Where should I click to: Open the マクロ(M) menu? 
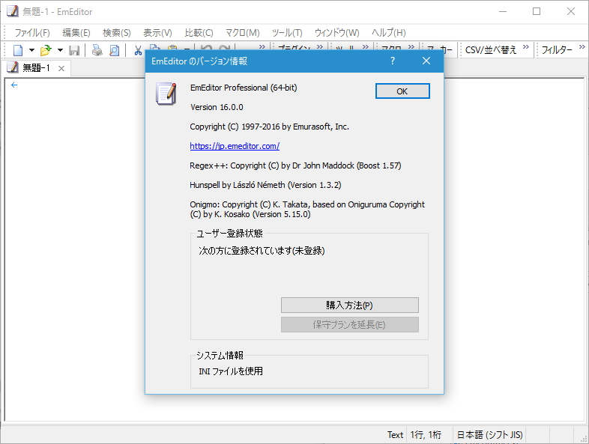click(x=243, y=33)
